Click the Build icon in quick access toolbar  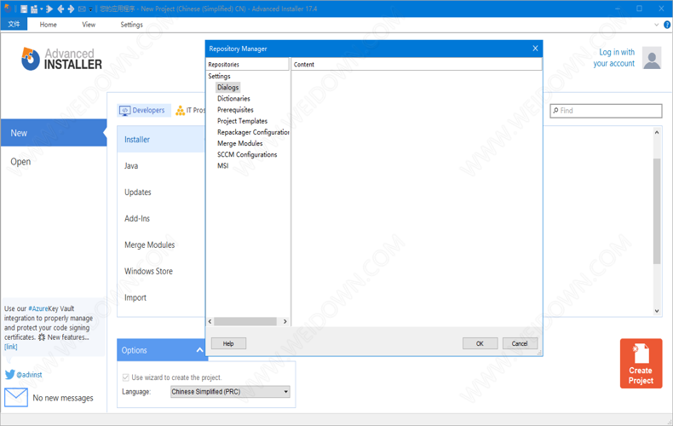pos(34,9)
